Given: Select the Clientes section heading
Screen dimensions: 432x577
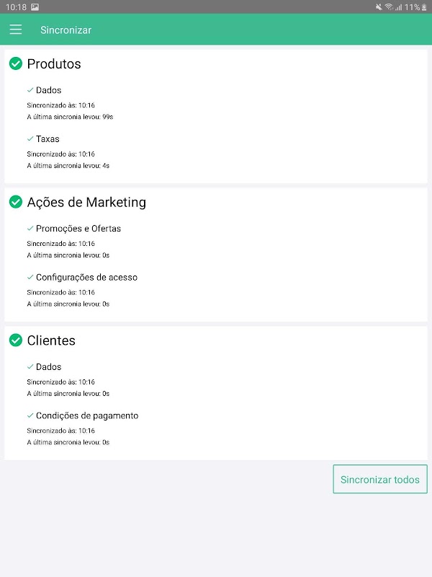Looking at the screenshot, I should click(x=51, y=340).
